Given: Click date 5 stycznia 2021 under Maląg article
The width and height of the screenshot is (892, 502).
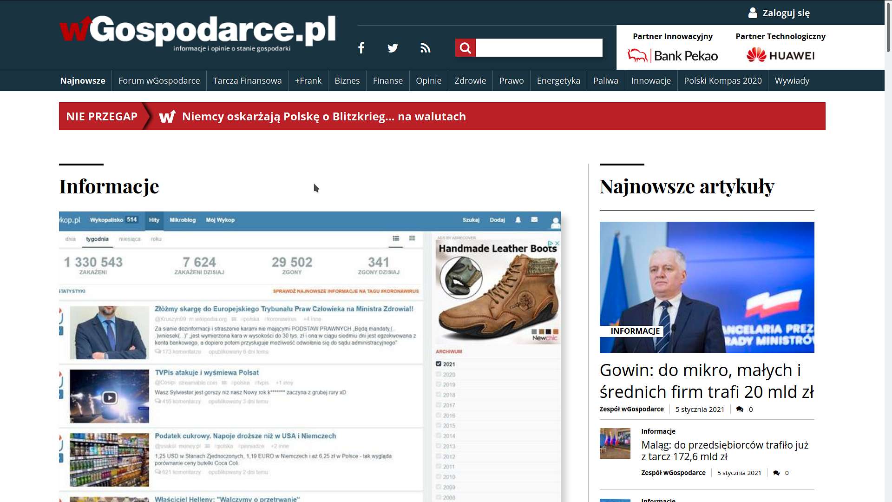Looking at the screenshot, I should (x=739, y=473).
